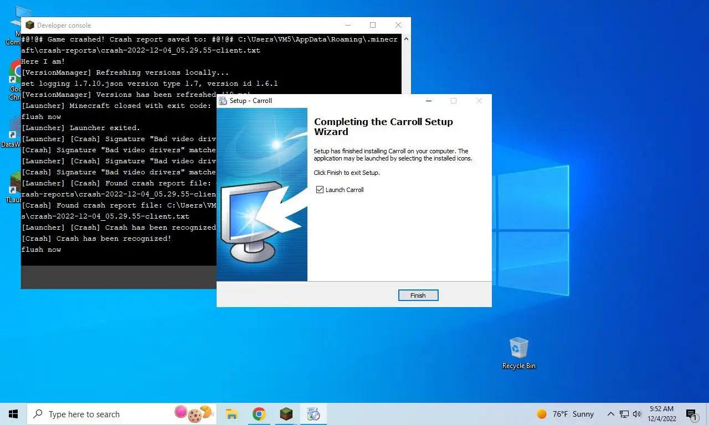
Task: Click the 'Here I am!' console line
Action: [43, 61]
